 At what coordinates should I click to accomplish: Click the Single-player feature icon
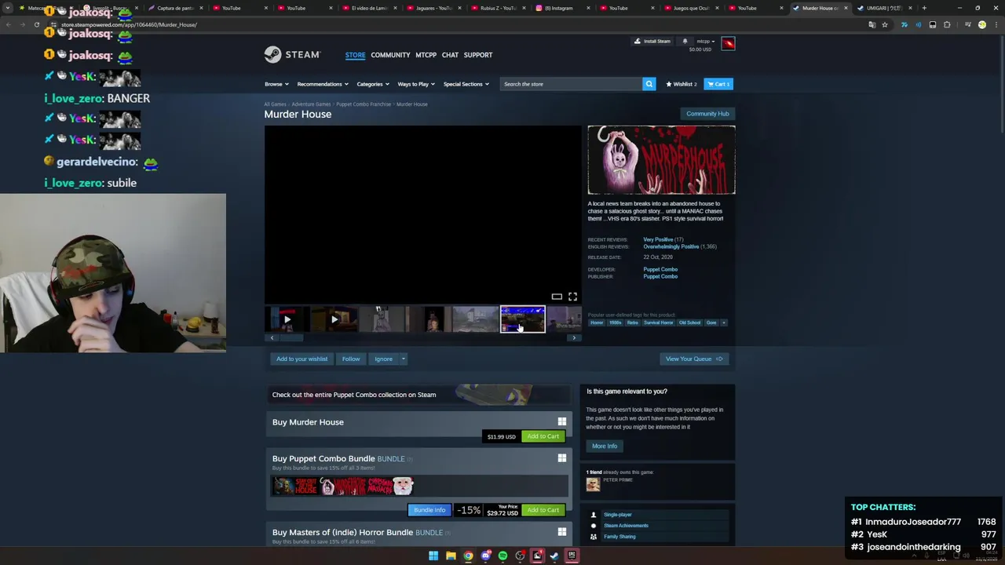pos(594,515)
